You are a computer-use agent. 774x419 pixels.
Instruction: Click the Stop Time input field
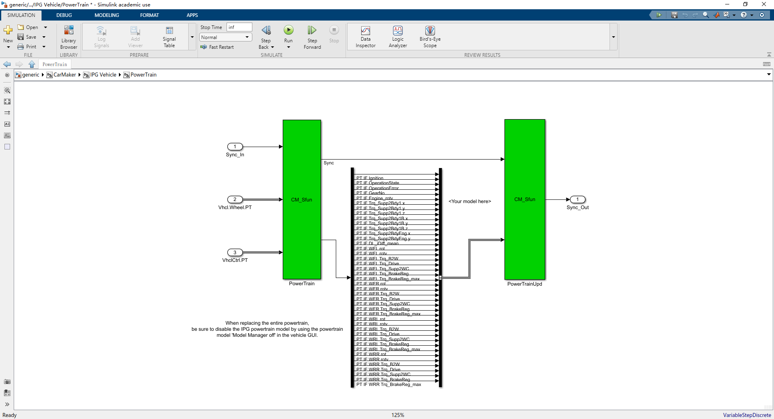[239, 27]
